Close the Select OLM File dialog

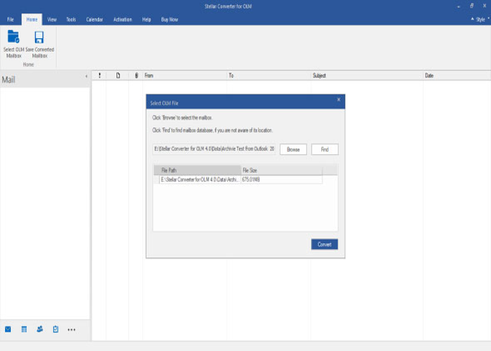pyautogui.click(x=338, y=100)
